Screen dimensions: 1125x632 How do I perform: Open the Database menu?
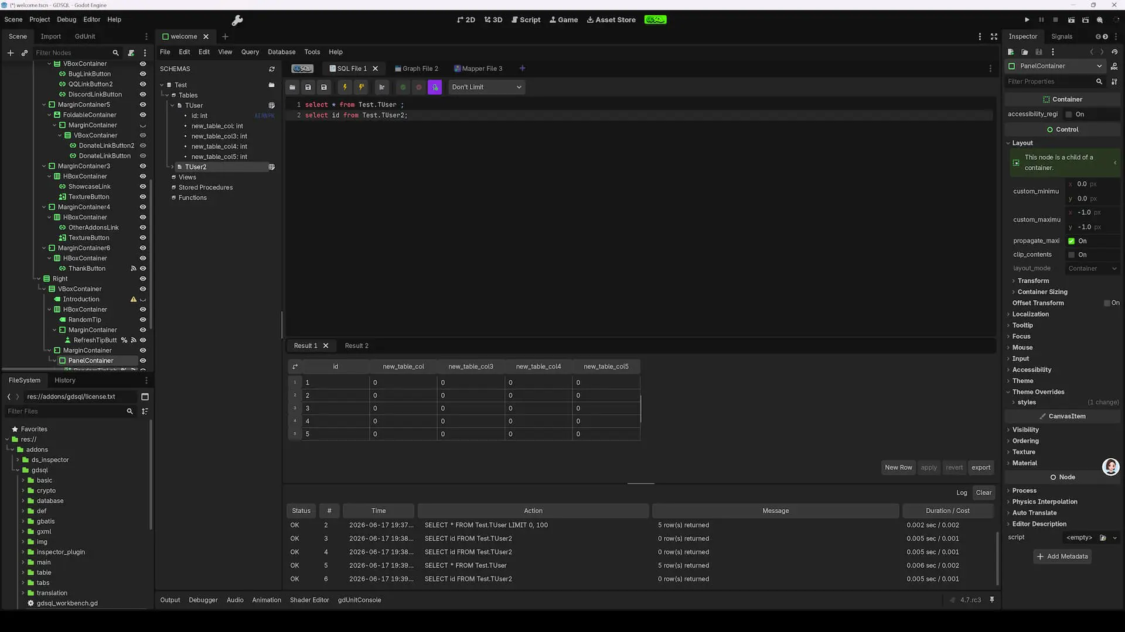tap(281, 52)
